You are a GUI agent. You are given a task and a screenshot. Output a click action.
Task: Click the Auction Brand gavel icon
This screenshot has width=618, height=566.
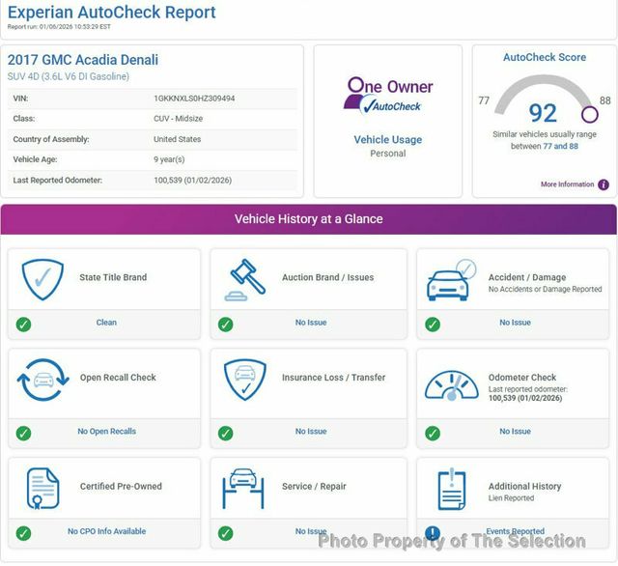(x=244, y=279)
